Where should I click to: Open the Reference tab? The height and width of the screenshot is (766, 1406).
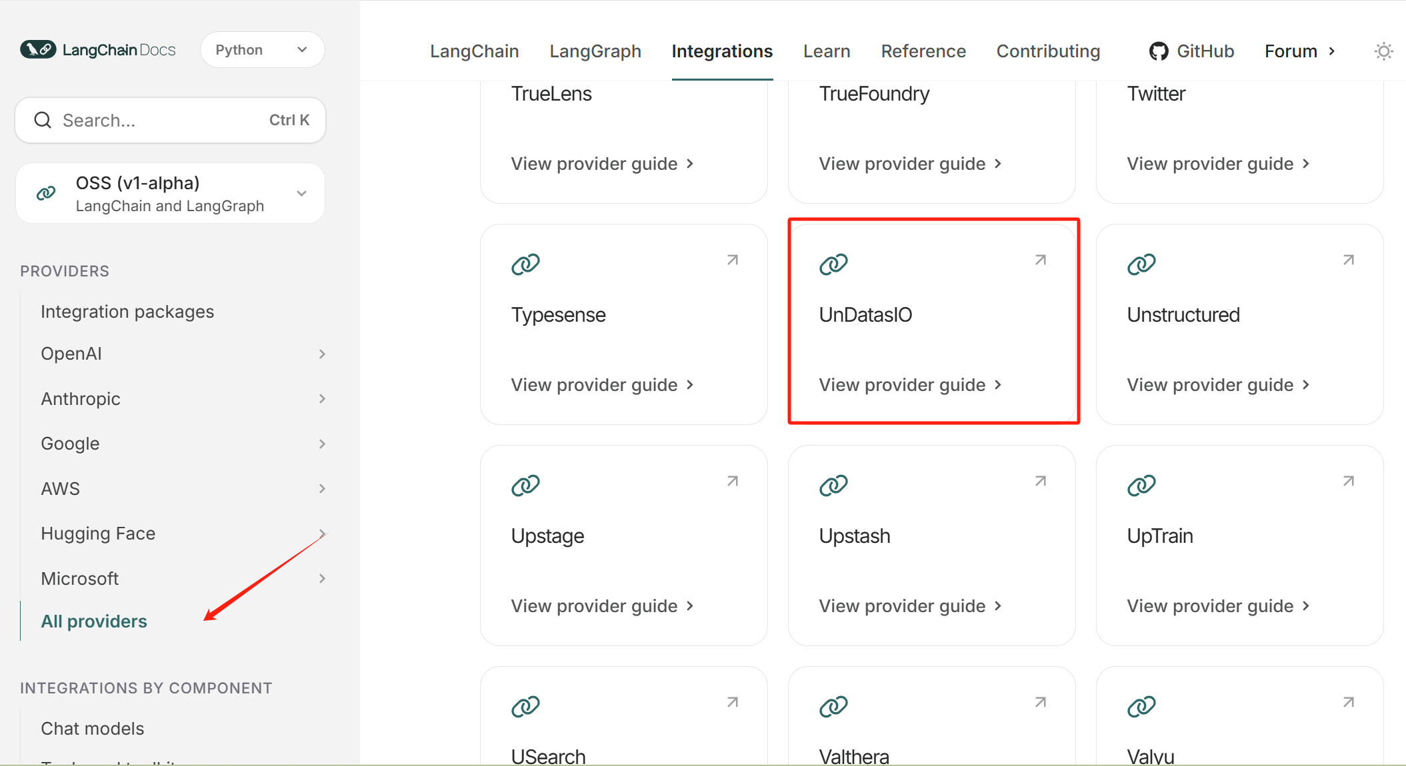[x=923, y=51]
